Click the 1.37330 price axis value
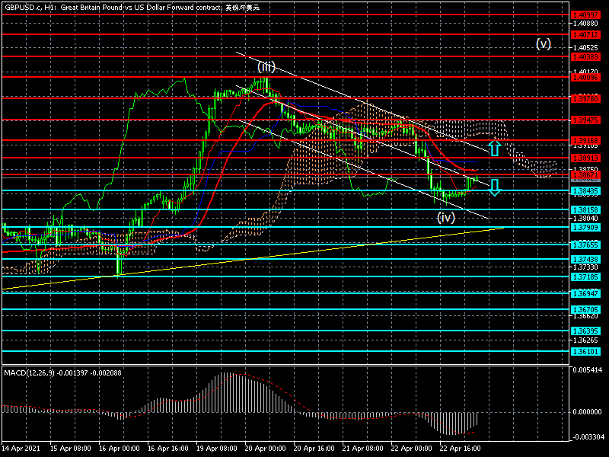The height and width of the screenshot is (457, 609). [585, 267]
